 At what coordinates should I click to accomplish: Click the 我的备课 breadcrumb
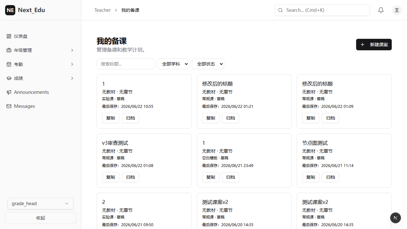pos(130,10)
